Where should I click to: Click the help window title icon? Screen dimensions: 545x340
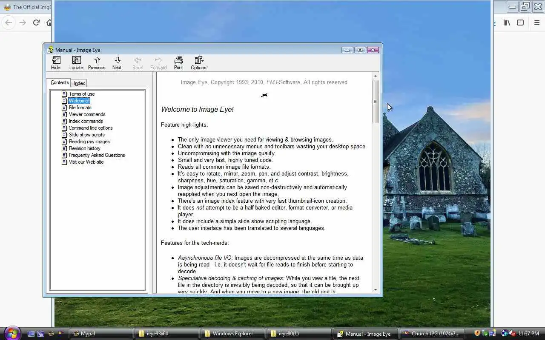point(50,50)
